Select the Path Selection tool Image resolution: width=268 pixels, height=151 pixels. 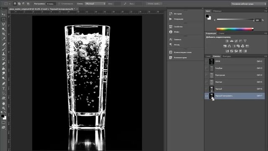click(x=3, y=94)
